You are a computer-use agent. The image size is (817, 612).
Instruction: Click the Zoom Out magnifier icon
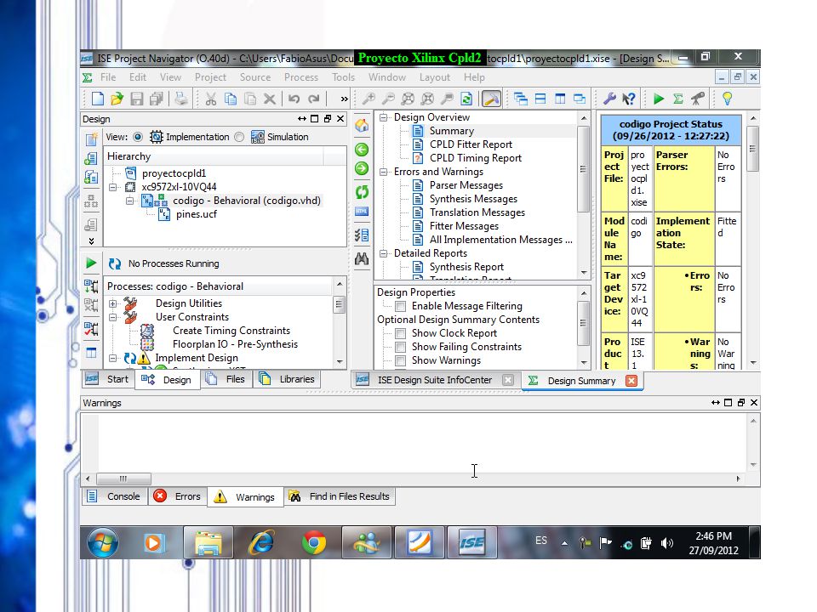pyautogui.click(x=389, y=99)
